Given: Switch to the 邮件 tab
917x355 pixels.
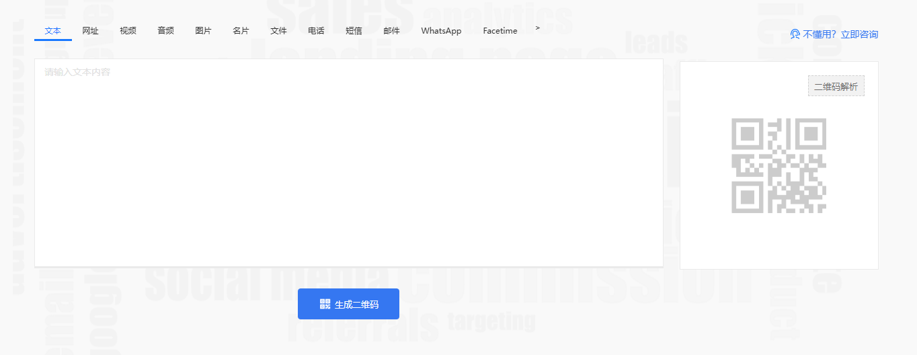Looking at the screenshot, I should click(391, 31).
